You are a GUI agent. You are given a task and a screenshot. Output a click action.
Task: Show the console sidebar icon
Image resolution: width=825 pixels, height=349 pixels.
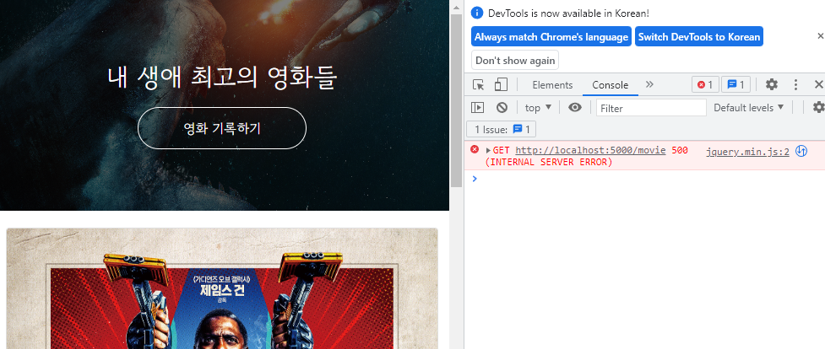(477, 108)
